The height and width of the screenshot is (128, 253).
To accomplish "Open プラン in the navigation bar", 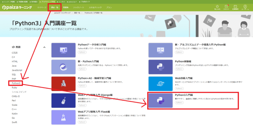I will [109, 7].
